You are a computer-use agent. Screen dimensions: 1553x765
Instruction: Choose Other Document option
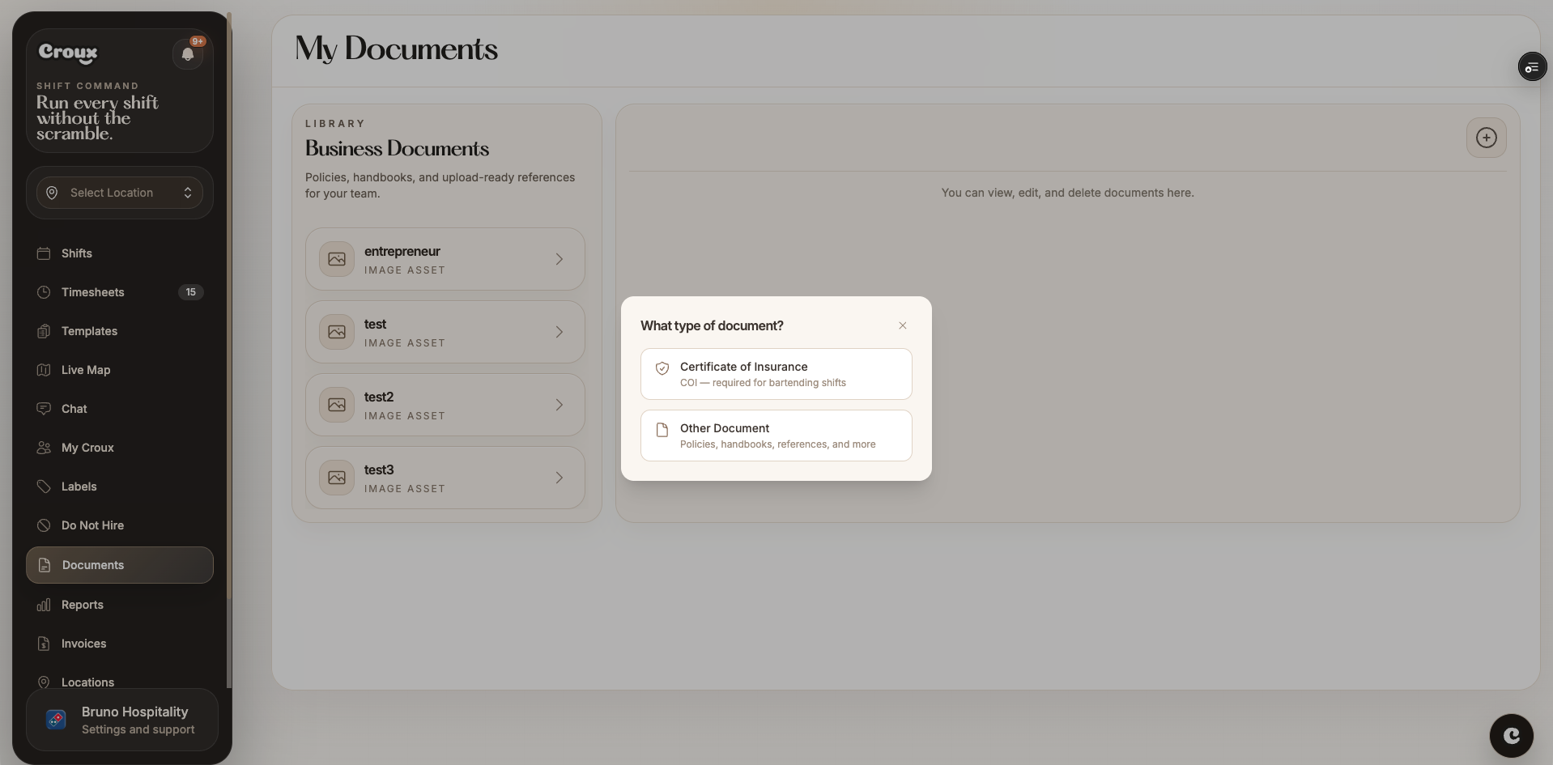point(776,436)
